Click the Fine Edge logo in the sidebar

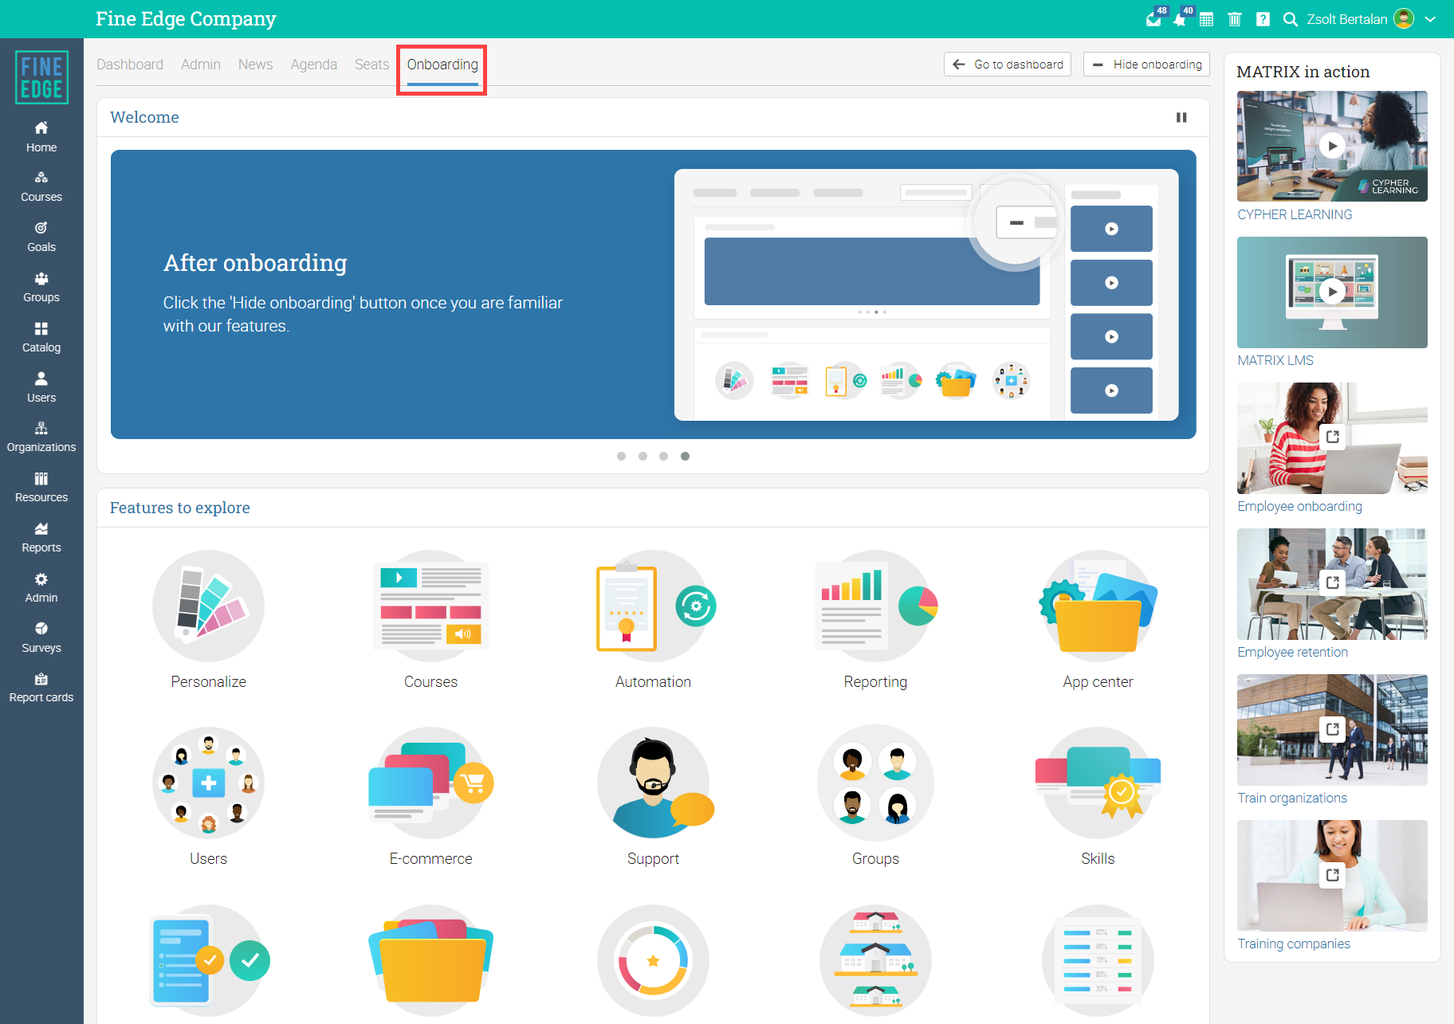point(41,77)
